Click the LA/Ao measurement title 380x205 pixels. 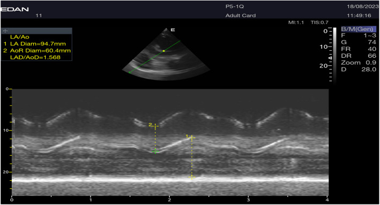[20, 37]
